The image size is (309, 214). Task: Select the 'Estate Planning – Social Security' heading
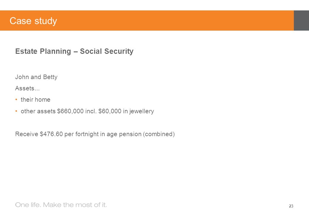(74, 51)
